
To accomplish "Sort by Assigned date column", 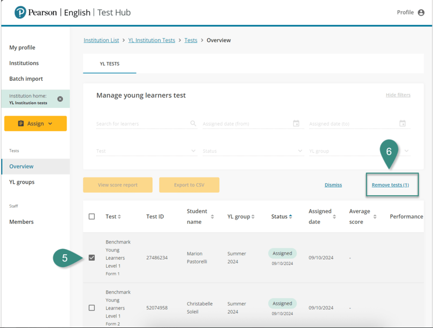I will (x=334, y=217).
